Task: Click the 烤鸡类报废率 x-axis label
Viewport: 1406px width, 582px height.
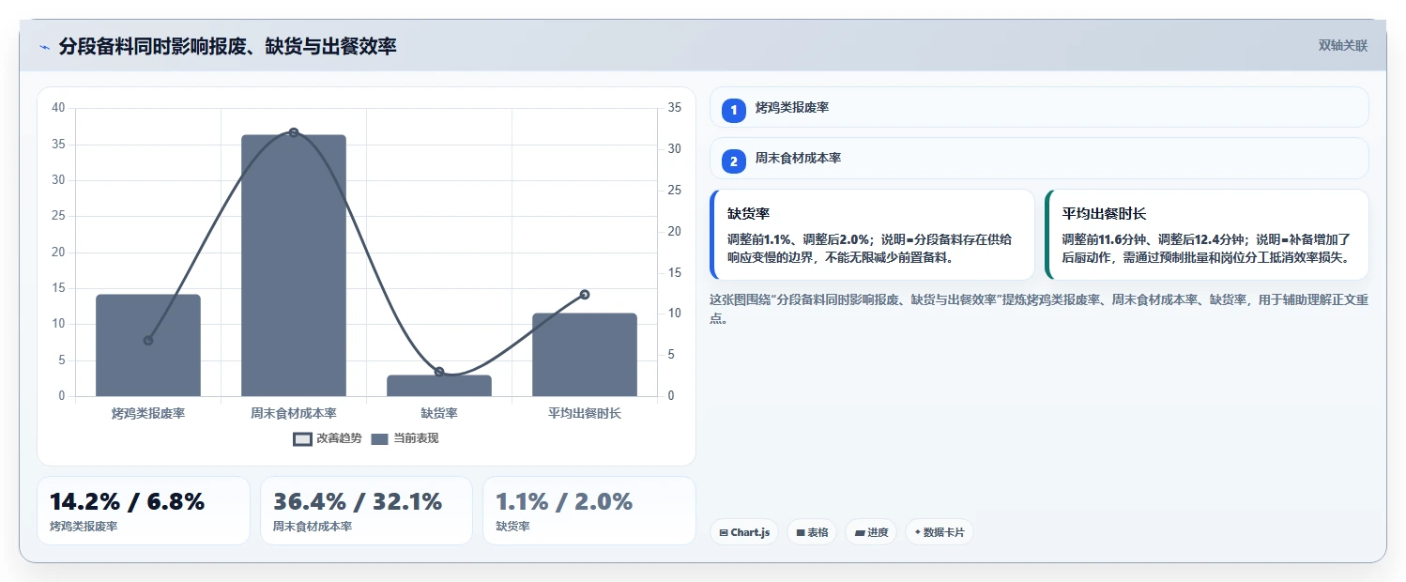Action: point(148,413)
